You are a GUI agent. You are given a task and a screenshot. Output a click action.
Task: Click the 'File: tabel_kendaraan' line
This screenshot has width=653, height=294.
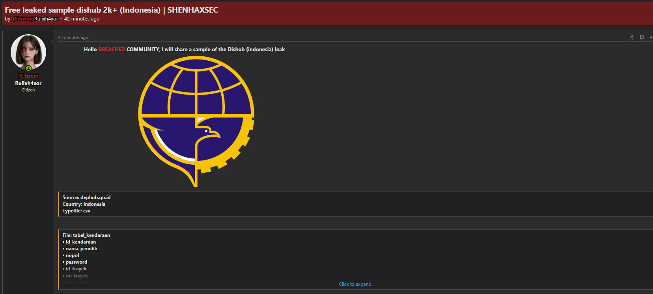[86, 235]
